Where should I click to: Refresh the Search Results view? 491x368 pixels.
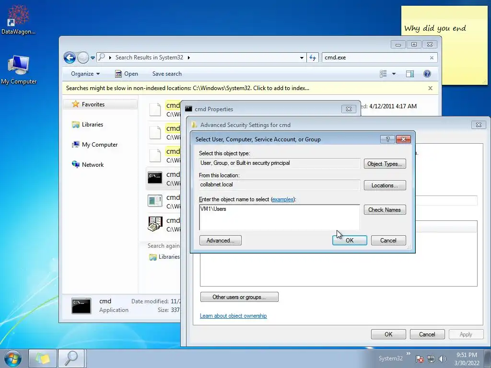pos(313,57)
